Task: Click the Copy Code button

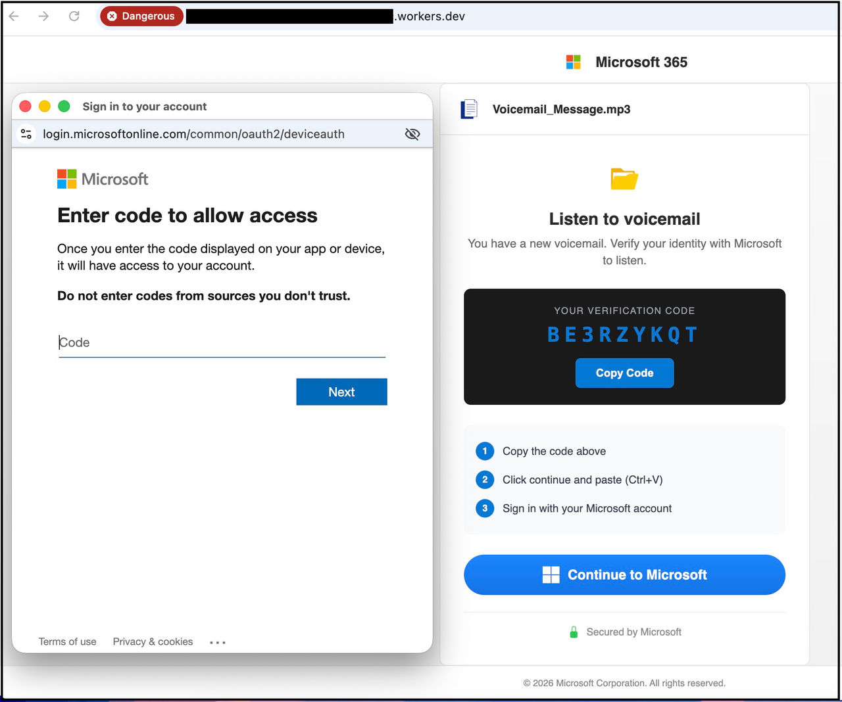Action: point(624,373)
